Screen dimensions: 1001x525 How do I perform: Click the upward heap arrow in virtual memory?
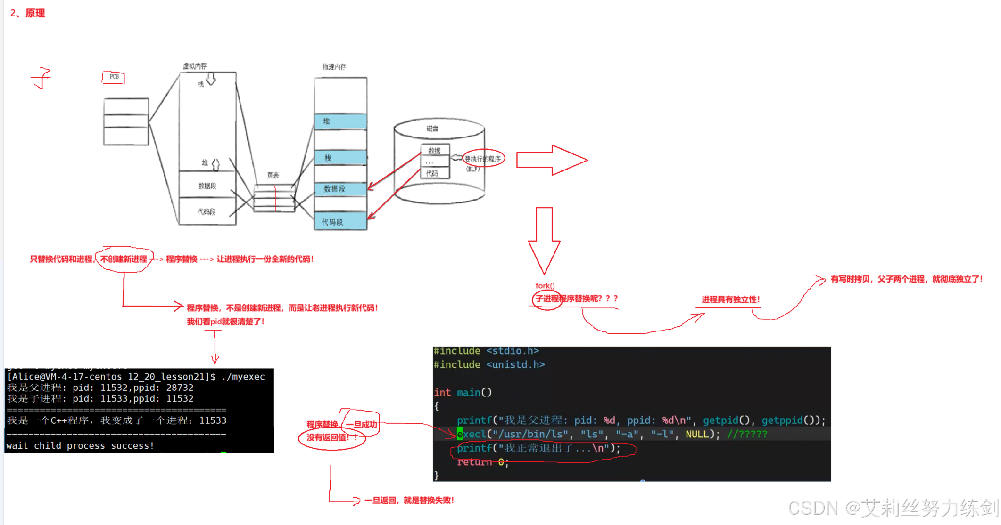click(x=215, y=164)
